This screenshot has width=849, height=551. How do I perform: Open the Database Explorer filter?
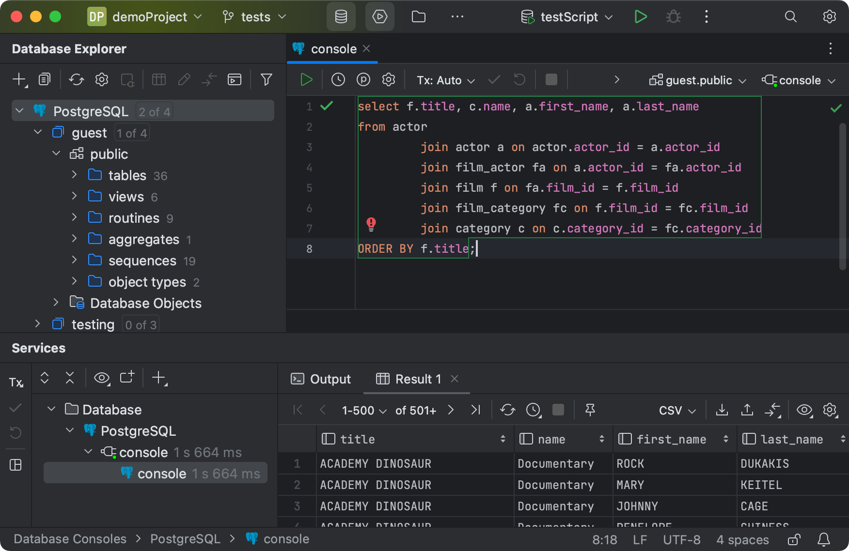[x=266, y=79]
